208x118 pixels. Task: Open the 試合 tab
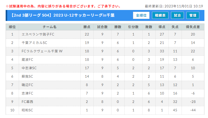click(x=177, y=15)
